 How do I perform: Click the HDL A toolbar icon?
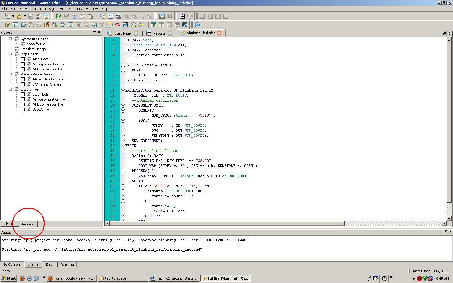click(126, 25)
